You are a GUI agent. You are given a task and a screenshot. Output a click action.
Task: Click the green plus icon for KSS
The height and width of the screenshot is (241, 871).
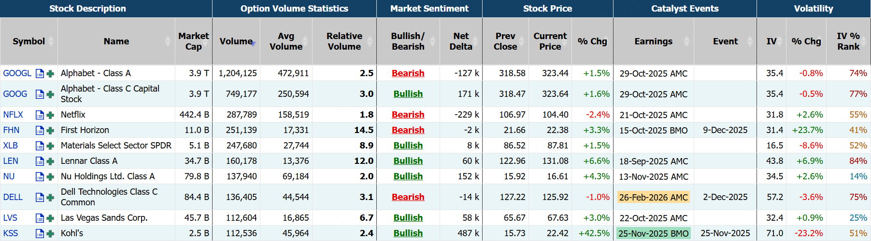(x=50, y=234)
